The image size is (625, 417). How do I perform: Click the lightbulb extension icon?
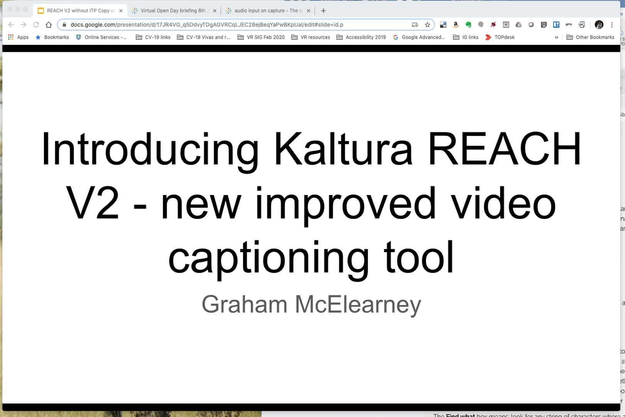[x=544, y=25]
